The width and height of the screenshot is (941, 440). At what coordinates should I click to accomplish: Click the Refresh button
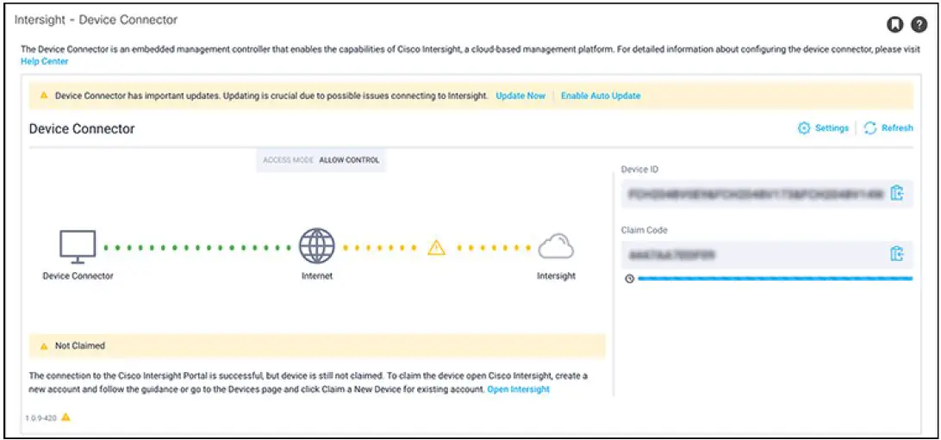pyautogui.click(x=888, y=127)
